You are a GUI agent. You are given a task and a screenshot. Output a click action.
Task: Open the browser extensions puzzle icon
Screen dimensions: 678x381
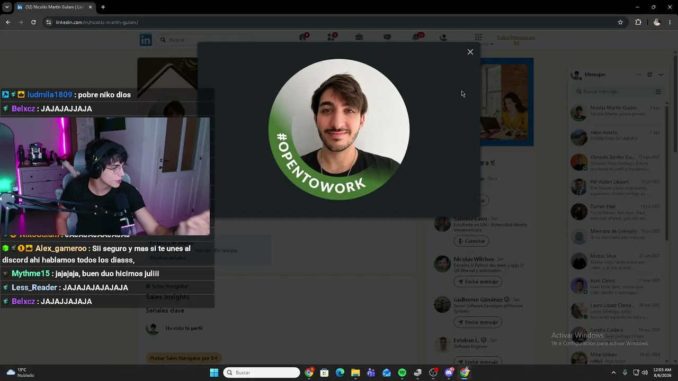(x=638, y=22)
